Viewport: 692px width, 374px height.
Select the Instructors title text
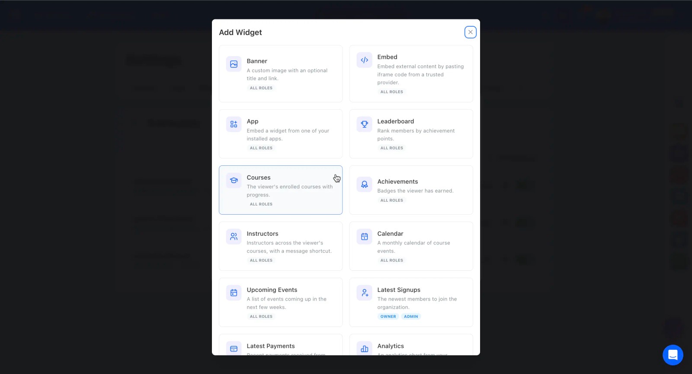[x=263, y=234]
